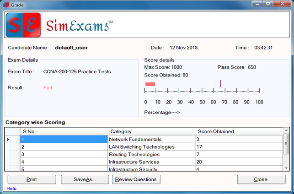Click the red obtained-score bar

coord(150,84)
